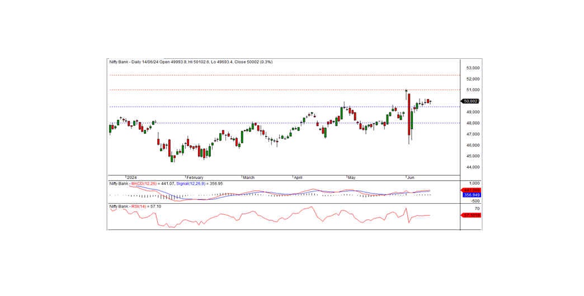Click the '2024' date axis label
The height and width of the screenshot is (296, 584).
click(132, 177)
